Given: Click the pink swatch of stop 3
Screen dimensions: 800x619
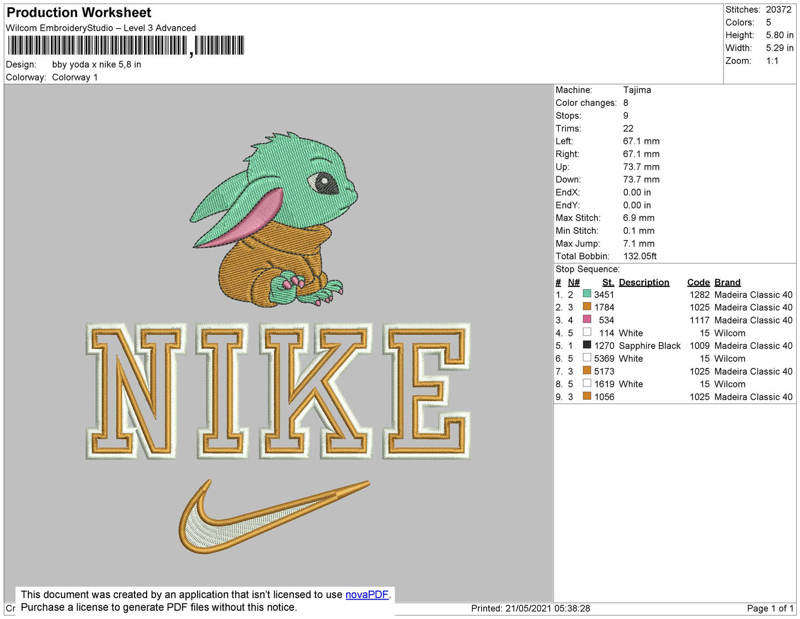Looking at the screenshot, I should click(x=587, y=319).
